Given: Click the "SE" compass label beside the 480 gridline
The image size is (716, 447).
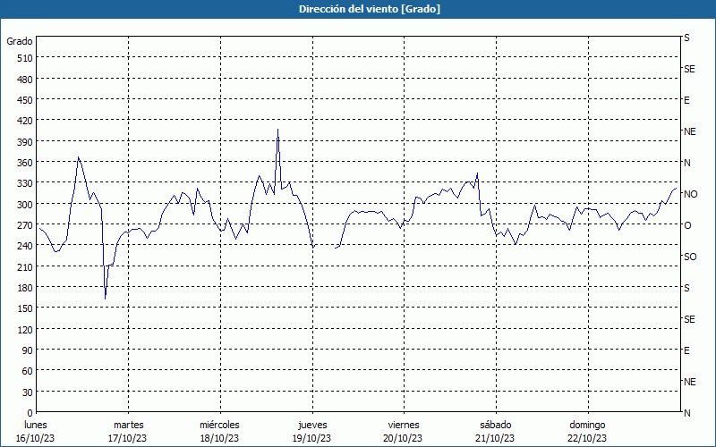Looking at the screenshot, I should [689, 69].
